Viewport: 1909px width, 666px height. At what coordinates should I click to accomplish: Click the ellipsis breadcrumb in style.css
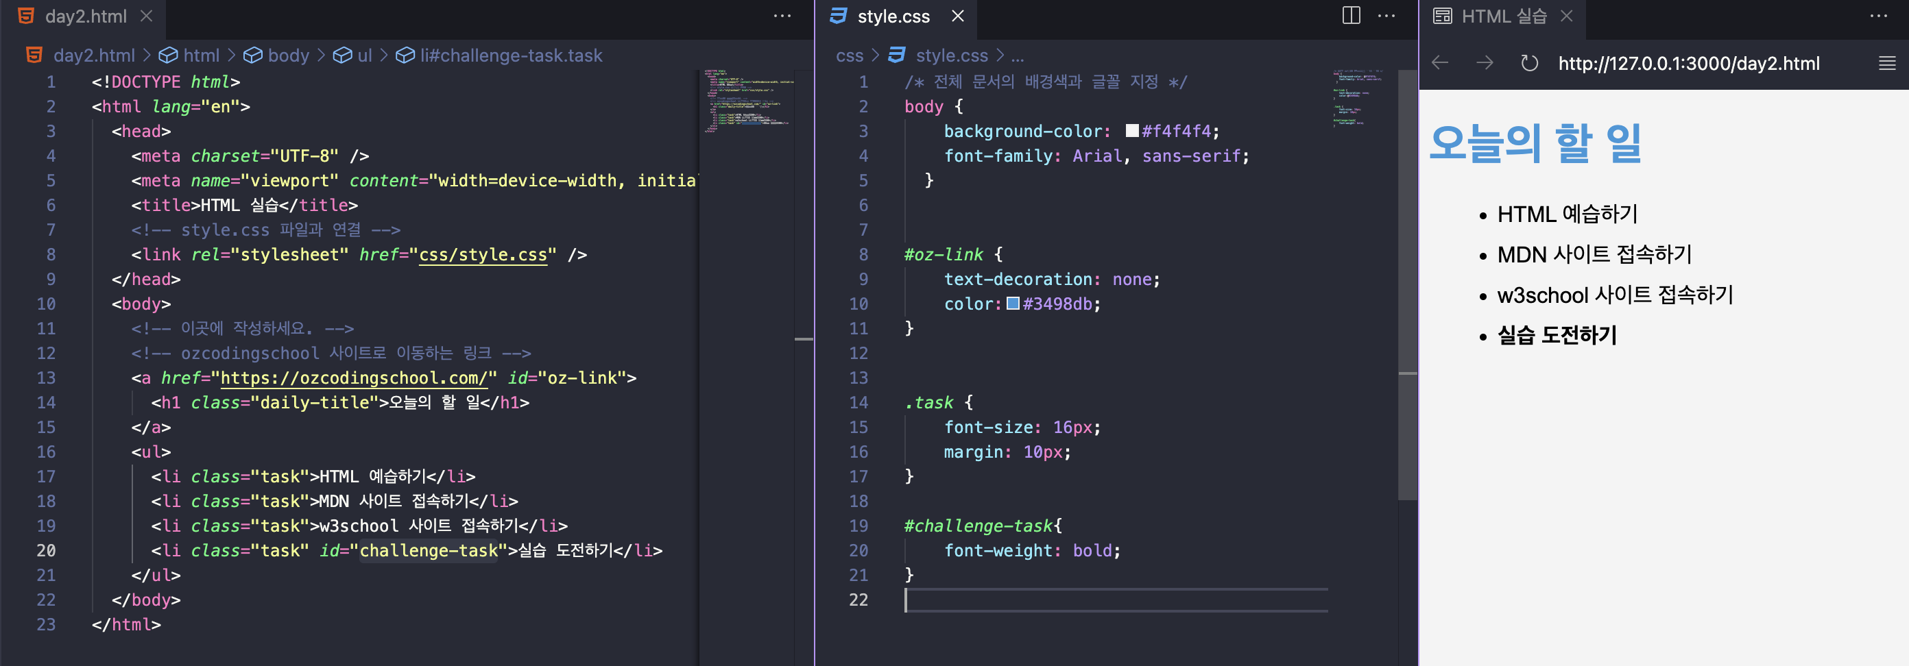click(1018, 56)
